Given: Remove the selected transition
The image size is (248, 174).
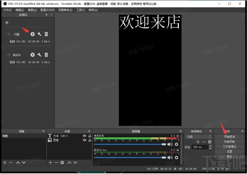Looking at the screenshot, I should coord(204,142).
